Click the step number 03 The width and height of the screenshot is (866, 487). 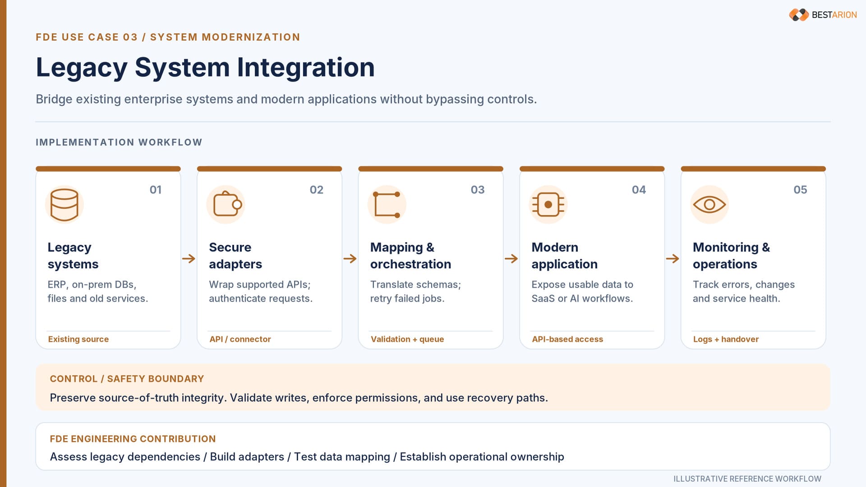pos(478,190)
